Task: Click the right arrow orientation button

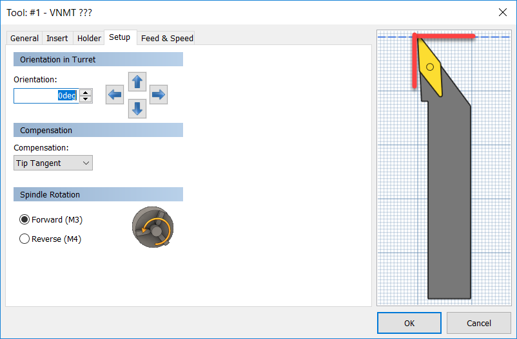Action: [159, 95]
